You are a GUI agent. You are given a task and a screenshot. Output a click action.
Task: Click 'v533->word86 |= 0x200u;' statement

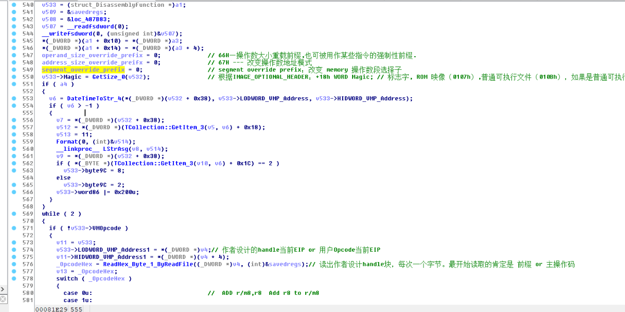click(97, 192)
